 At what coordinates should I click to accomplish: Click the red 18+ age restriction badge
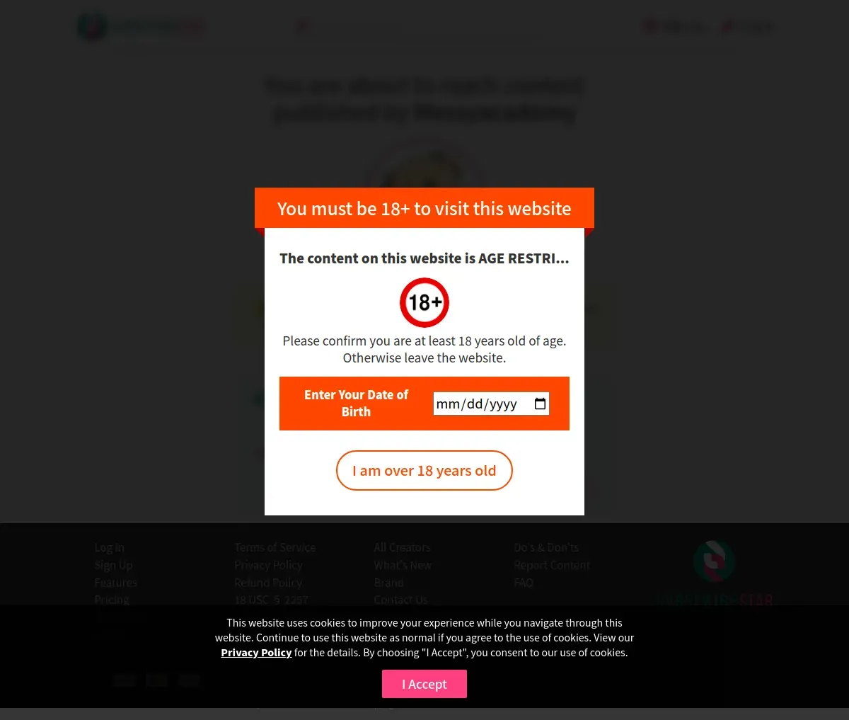(424, 302)
